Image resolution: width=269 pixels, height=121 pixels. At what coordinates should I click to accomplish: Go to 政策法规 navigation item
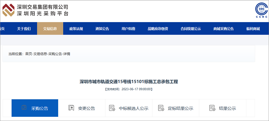click(x=76, y=29)
